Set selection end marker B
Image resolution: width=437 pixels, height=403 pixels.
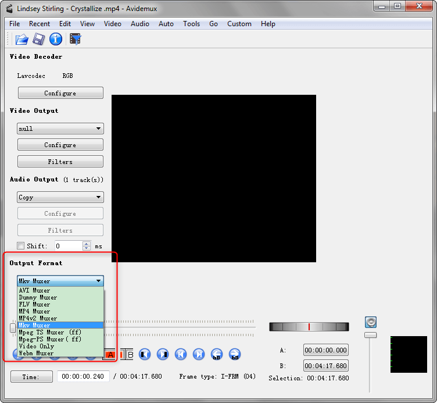tap(130, 354)
